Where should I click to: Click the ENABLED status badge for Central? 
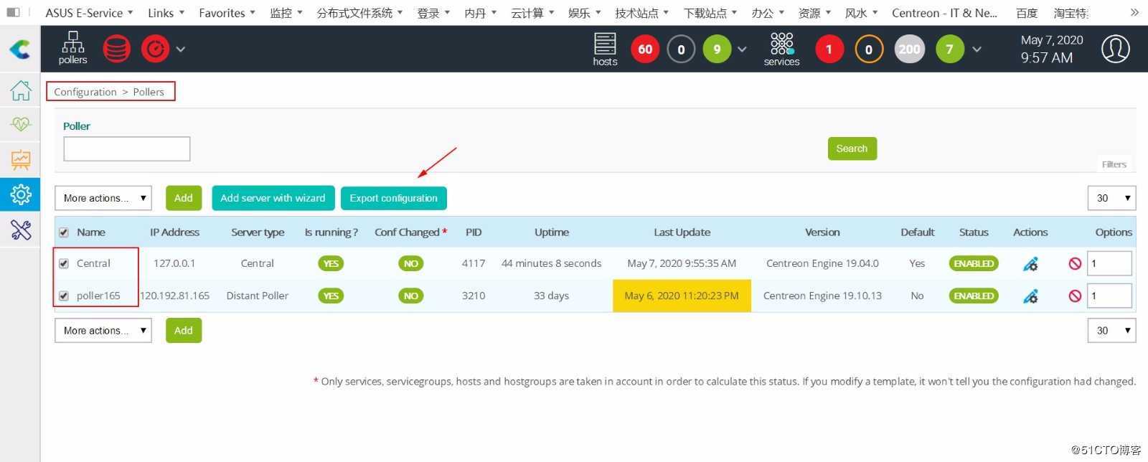click(x=974, y=263)
